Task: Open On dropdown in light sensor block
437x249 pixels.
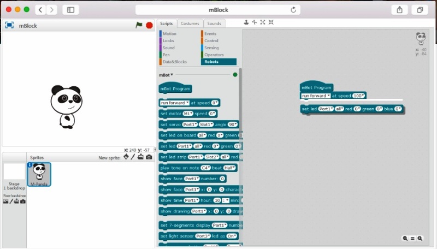Action: (x=232, y=236)
